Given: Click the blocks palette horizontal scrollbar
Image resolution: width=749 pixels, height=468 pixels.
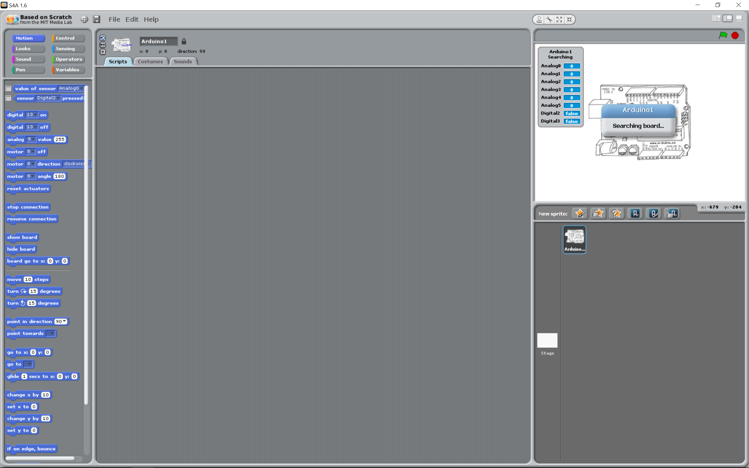Looking at the screenshot, I should pyautogui.click(x=40, y=458).
